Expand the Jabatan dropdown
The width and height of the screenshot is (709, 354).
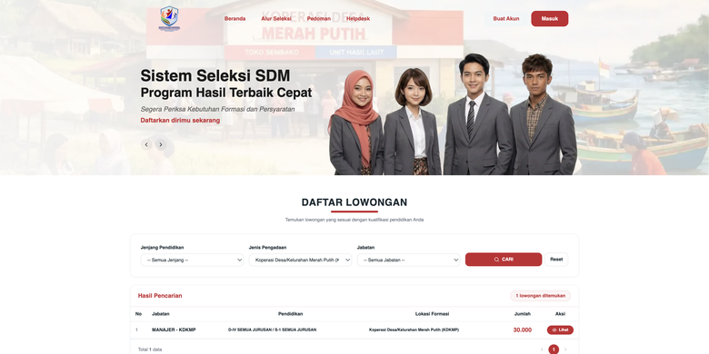point(408,261)
